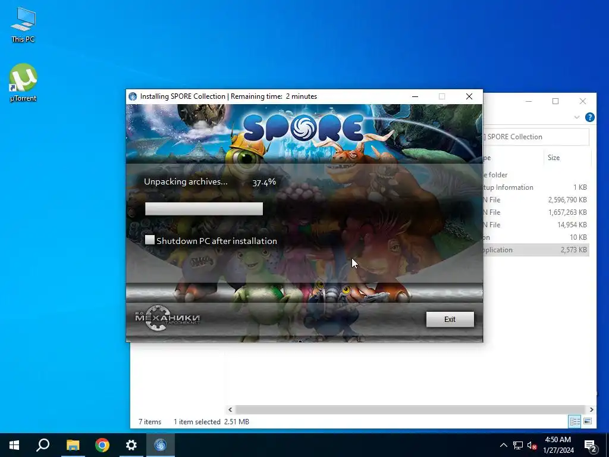Screen dimensions: 609x457
Task: Close the SPORE installer window
Action: (x=469, y=96)
